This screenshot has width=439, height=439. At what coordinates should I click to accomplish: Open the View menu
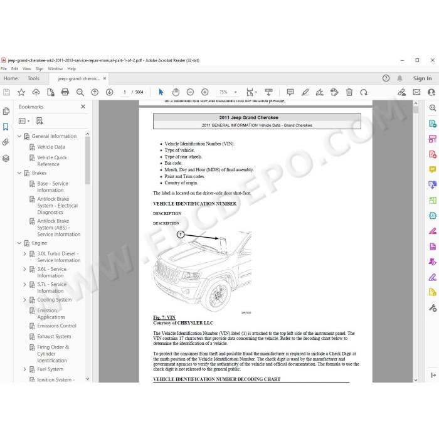coord(27,68)
